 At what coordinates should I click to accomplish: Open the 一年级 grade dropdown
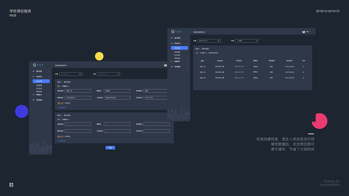247,41
